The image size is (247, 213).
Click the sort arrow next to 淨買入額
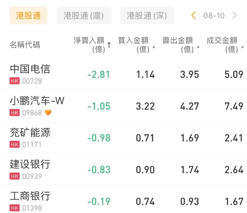[109, 45]
